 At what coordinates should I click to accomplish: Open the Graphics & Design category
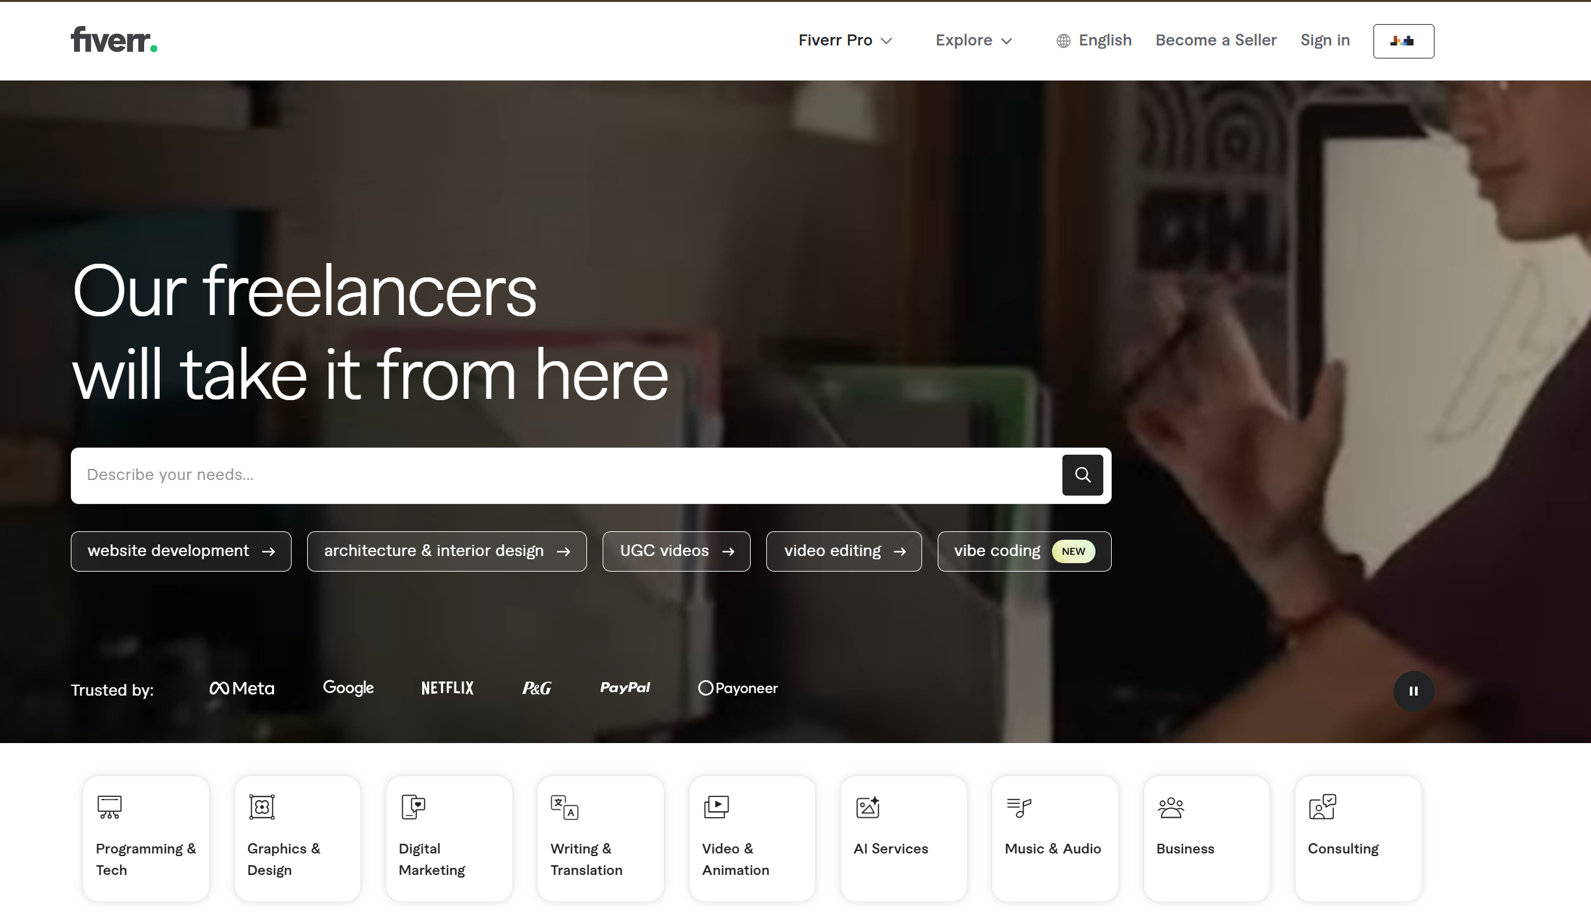click(x=297, y=838)
